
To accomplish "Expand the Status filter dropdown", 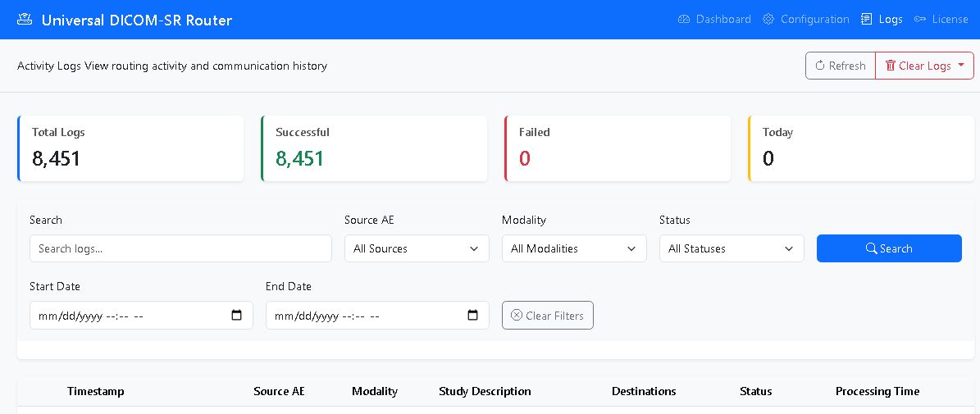I will (732, 248).
